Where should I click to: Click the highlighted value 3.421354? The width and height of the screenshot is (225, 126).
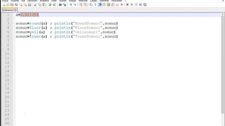30,15
